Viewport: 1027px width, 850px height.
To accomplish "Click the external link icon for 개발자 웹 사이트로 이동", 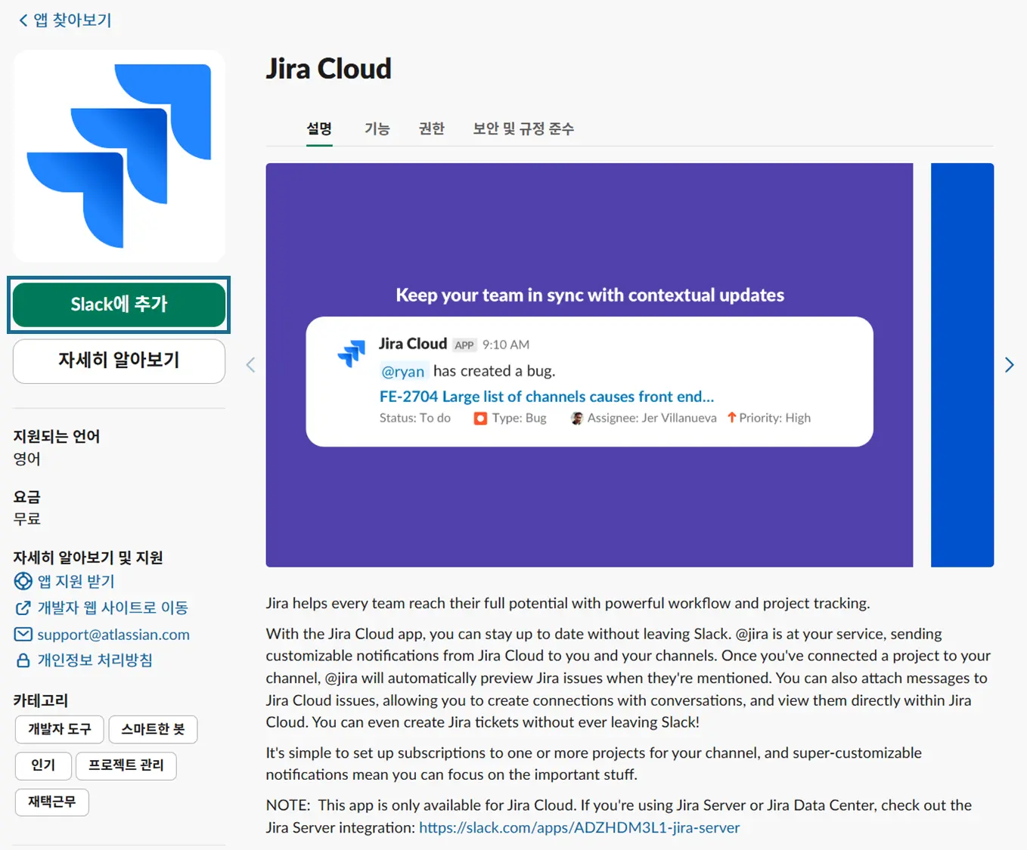I will point(23,607).
